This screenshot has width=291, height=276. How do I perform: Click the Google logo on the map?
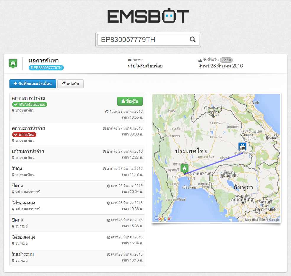[x=163, y=218]
